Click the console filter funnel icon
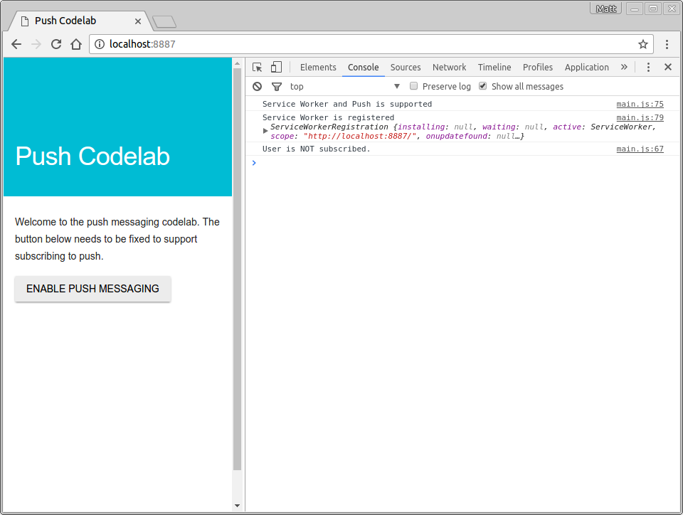Image resolution: width=683 pixels, height=515 pixels. point(277,87)
